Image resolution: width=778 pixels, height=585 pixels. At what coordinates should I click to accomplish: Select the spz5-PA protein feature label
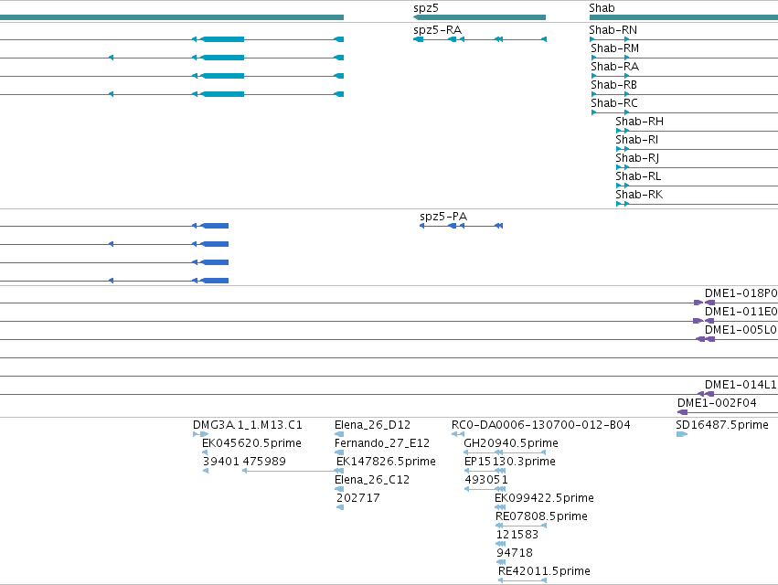tap(443, 217)
